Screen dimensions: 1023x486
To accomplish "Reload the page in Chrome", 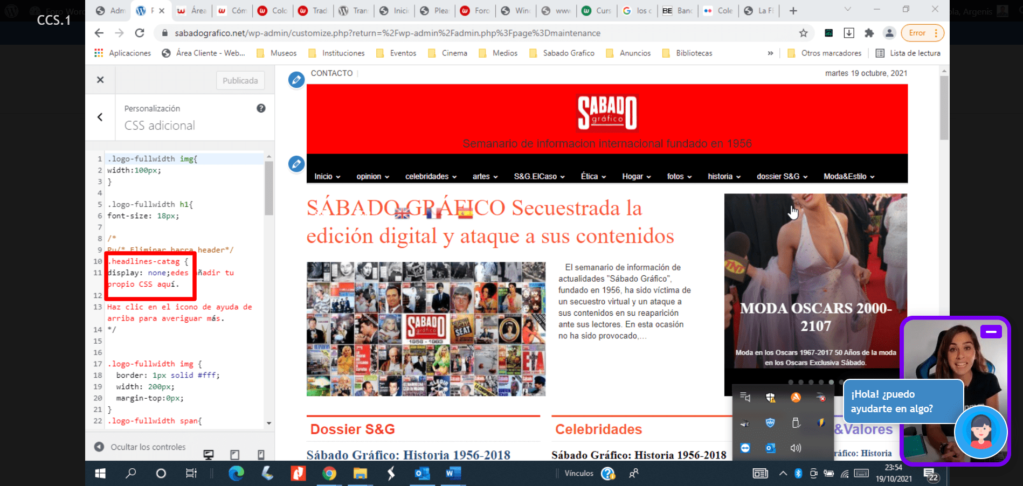I will (140, 33).
